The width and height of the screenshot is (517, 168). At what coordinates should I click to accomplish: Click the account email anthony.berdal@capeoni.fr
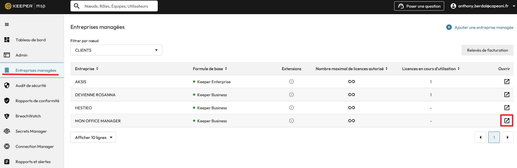coord(483,6)
